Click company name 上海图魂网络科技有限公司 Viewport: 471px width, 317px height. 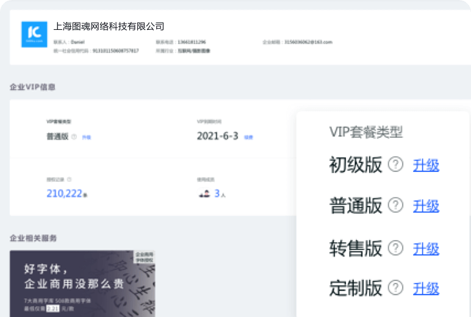click(x=109, y=26)
